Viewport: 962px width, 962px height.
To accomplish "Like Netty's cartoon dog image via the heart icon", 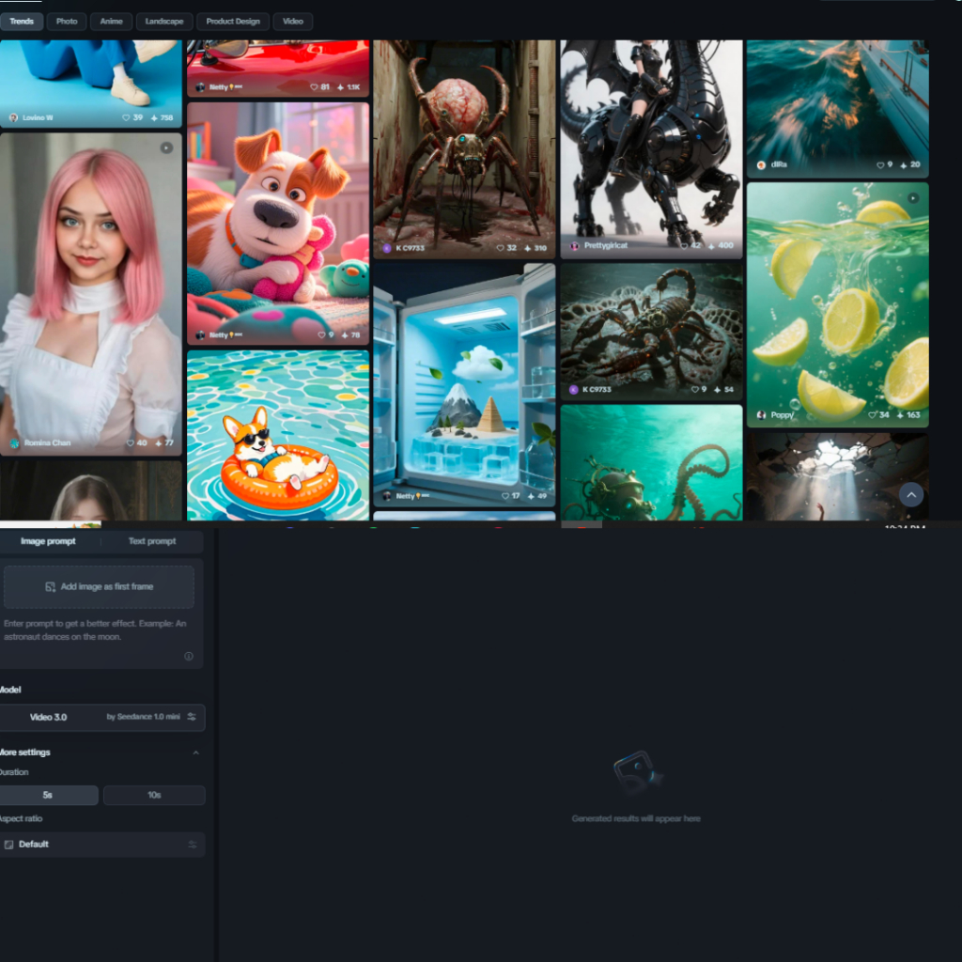I will point(321,335).
